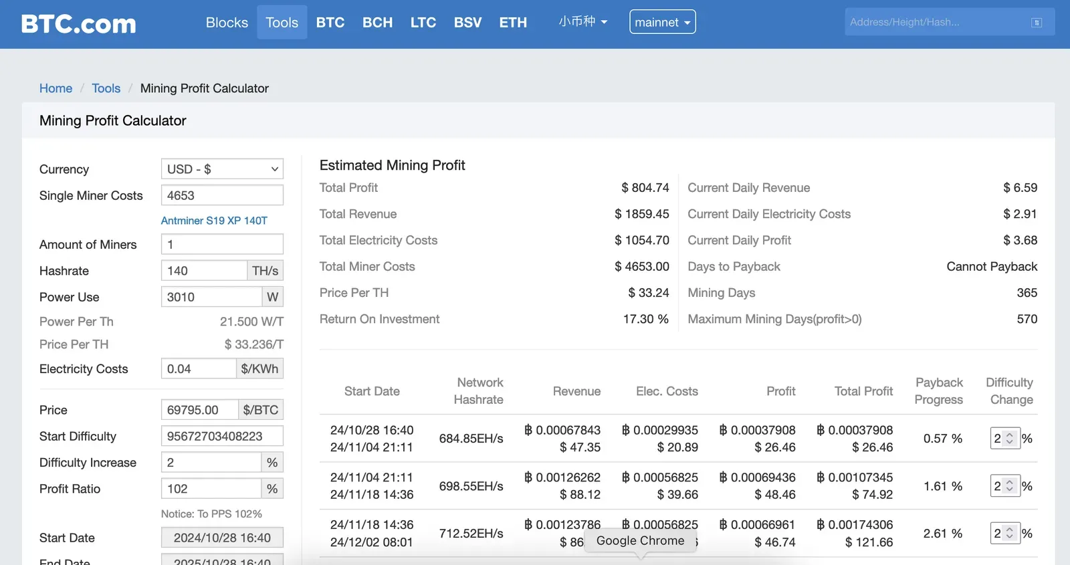Click the Total Revenue $ 1859.45 value
1070x565 pixels.
642,214
